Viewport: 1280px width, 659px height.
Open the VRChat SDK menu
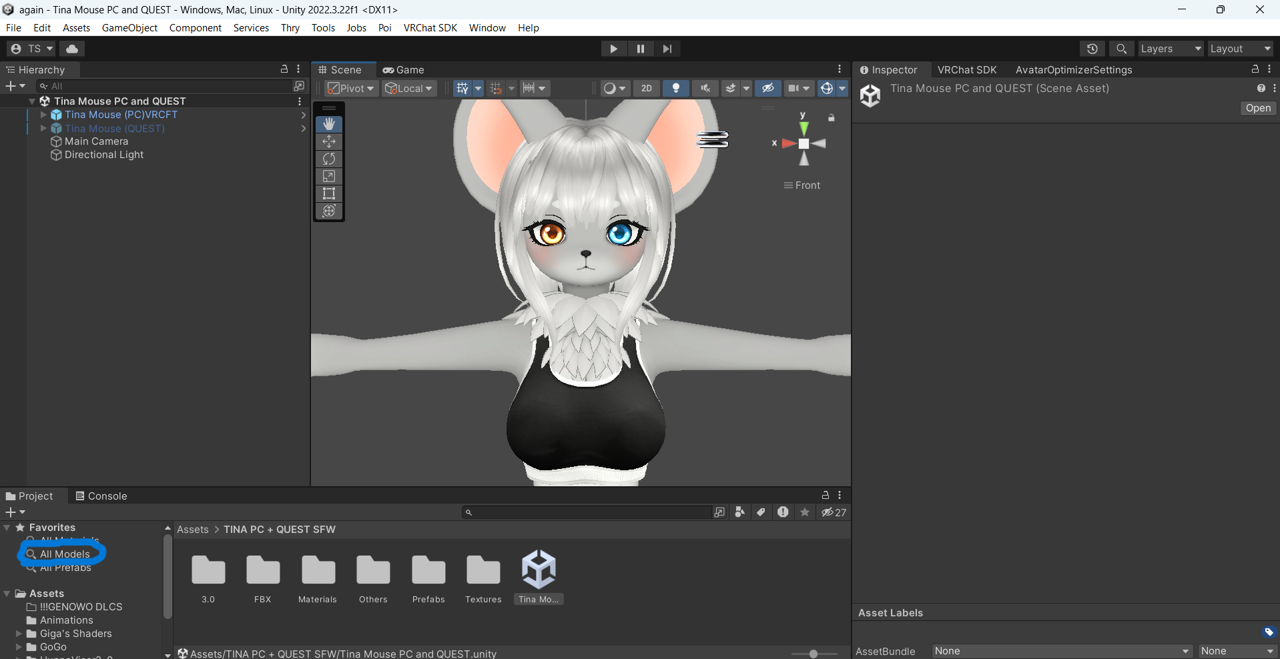(430, 28)
